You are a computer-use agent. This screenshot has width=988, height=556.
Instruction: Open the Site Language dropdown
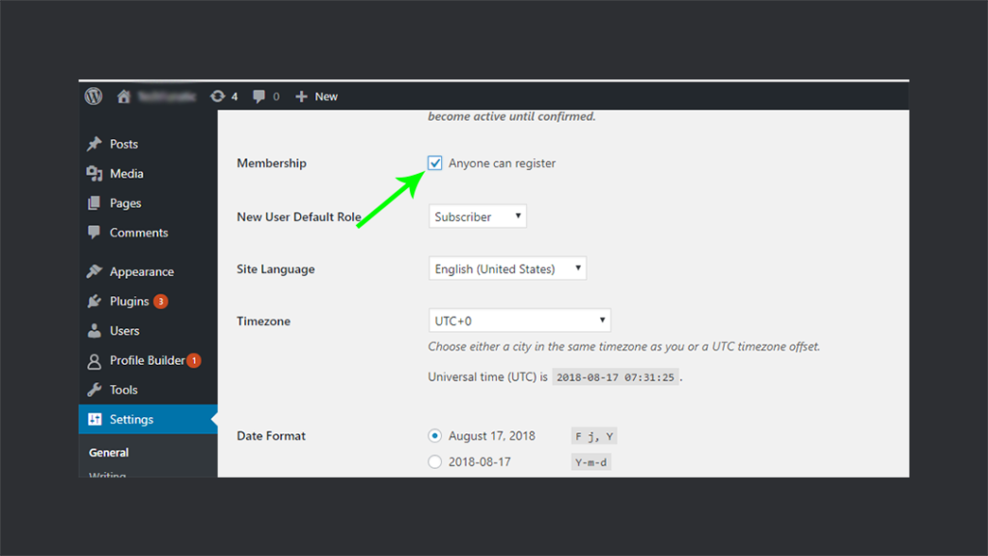pyautogui.click(x=507, y=267)
